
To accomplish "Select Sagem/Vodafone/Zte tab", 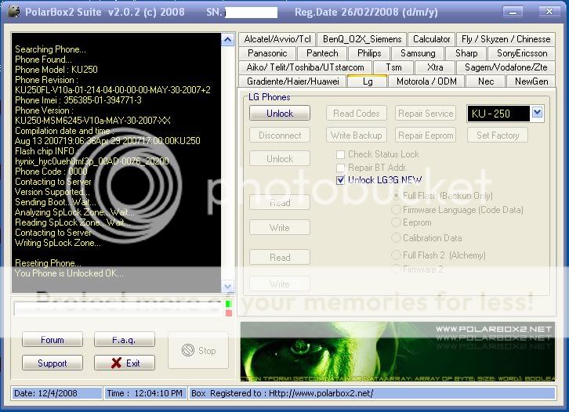I will 506,67.
